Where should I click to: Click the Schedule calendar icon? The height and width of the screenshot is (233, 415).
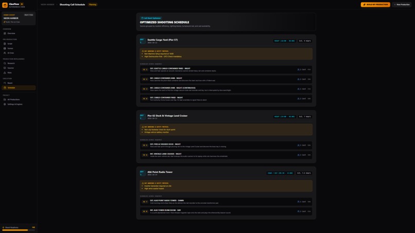click(x=5, y=87)
